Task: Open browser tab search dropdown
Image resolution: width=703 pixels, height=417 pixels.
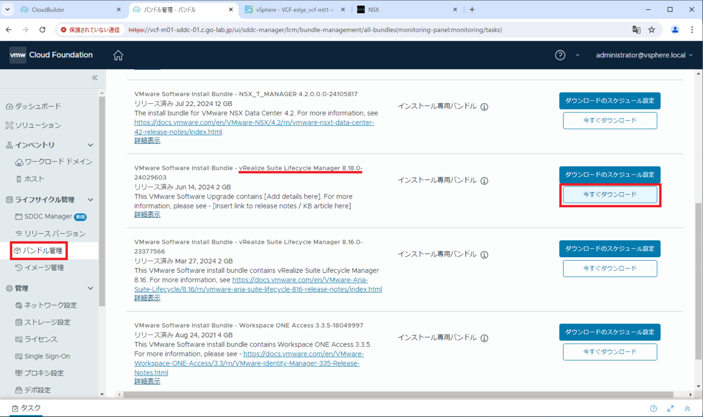Action: pos(7,9)
